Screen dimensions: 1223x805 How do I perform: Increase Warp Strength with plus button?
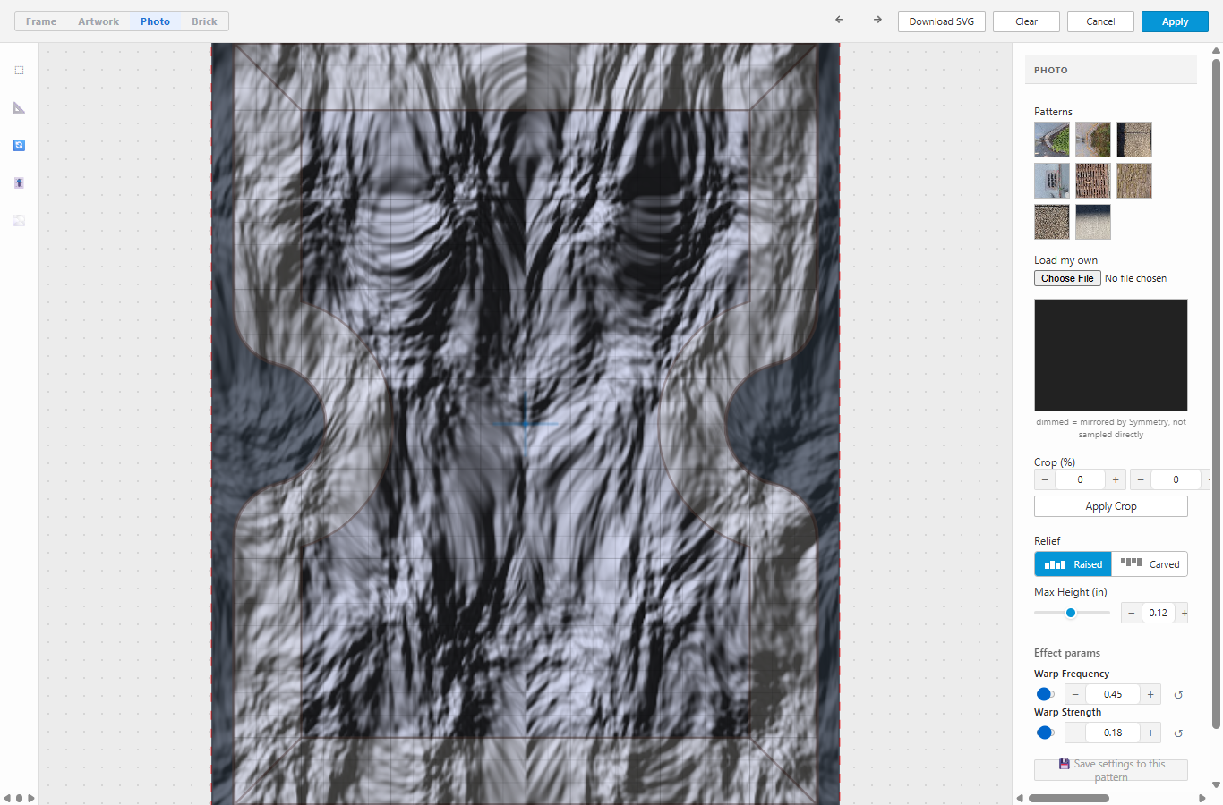point(1150,733)
